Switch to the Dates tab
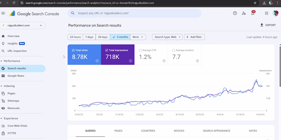 [253, 131]
